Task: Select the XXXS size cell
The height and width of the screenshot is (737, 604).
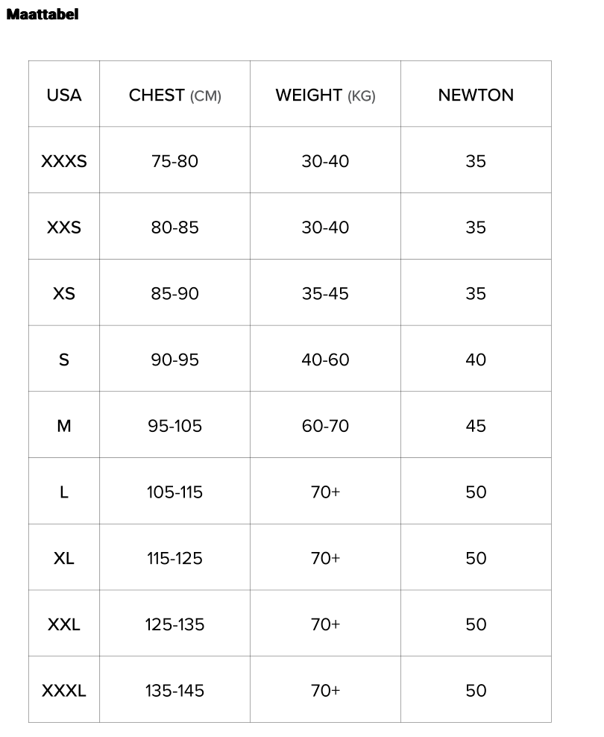Action: (x=64, y=161)
